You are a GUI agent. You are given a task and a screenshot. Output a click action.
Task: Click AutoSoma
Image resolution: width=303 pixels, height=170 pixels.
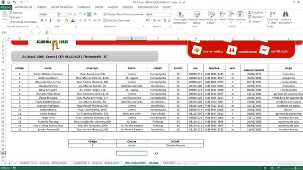coord(256,12)
